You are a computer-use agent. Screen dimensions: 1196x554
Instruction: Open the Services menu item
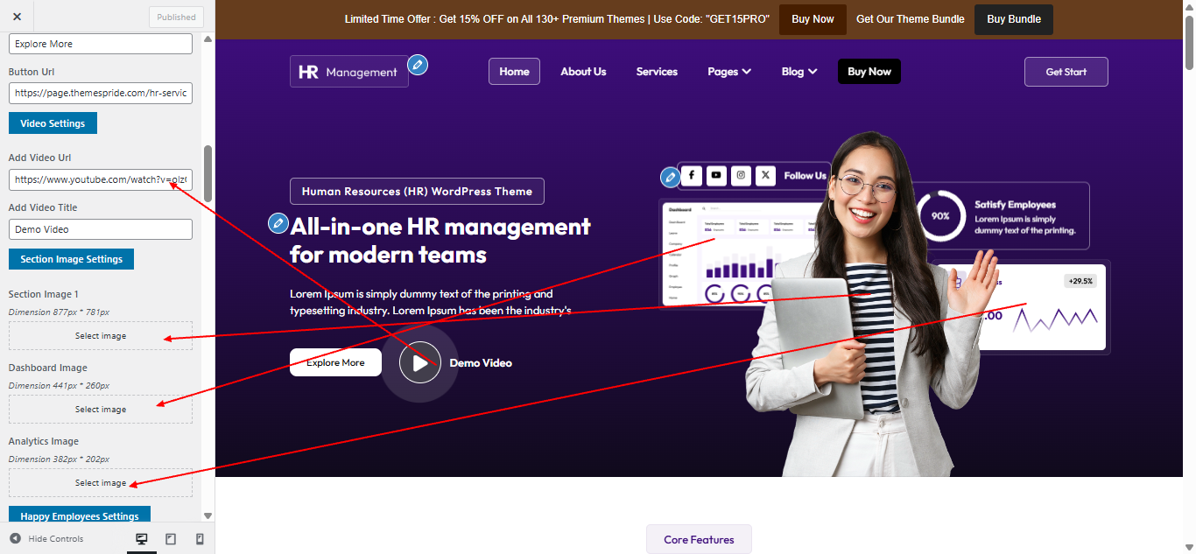pos(657,72)
